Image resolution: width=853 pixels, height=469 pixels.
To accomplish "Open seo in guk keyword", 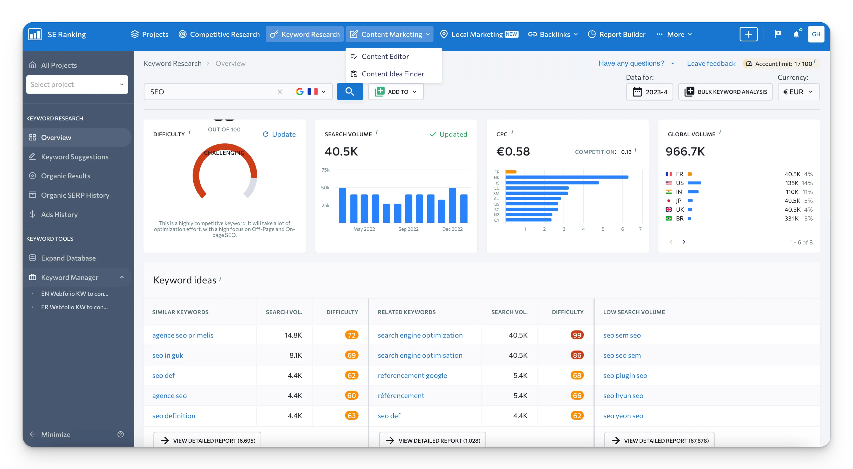I will [168, 355].
